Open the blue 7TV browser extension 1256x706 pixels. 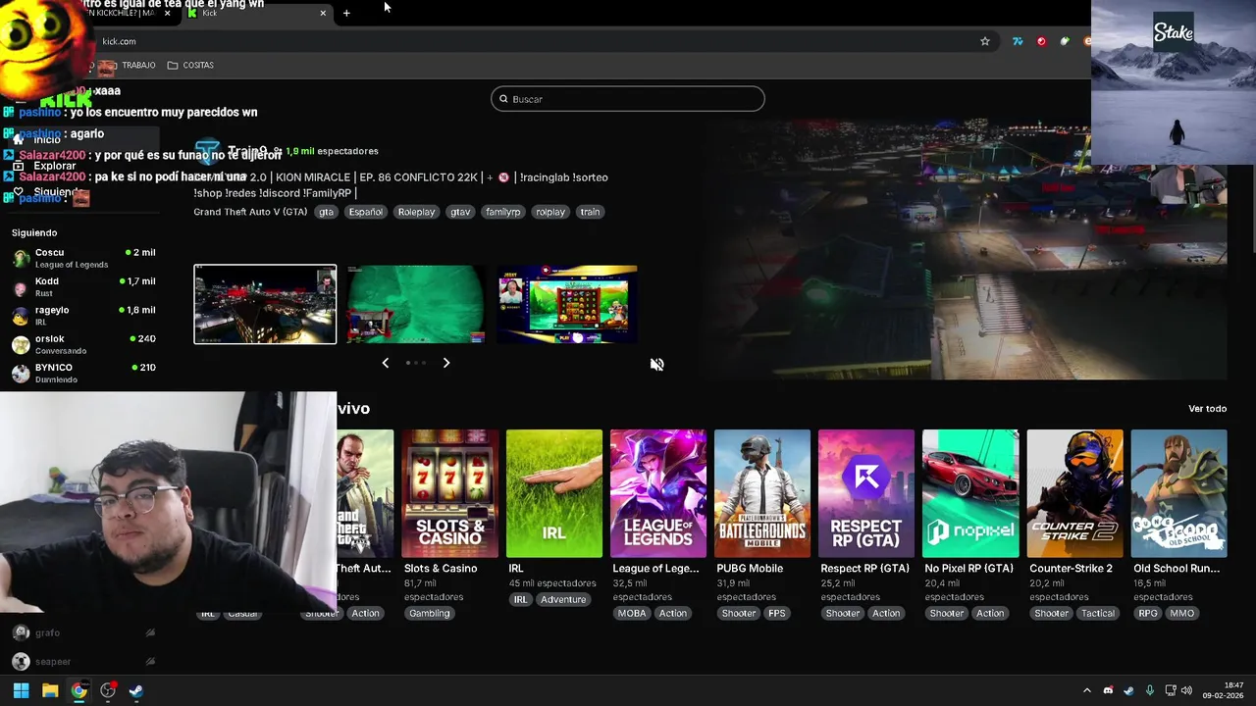point(1018,41)
